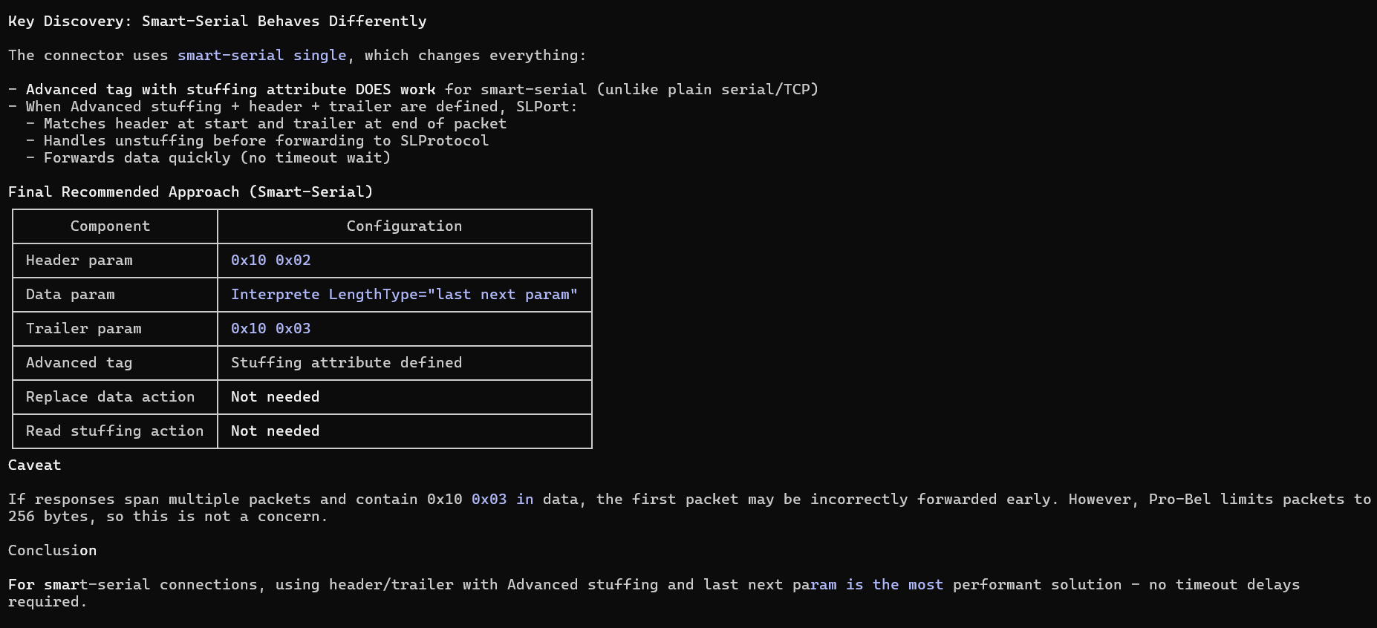Click the "Read stuffing action" table cell
This screenshot has height=628, width=1377.
click(x=114, y=431)
